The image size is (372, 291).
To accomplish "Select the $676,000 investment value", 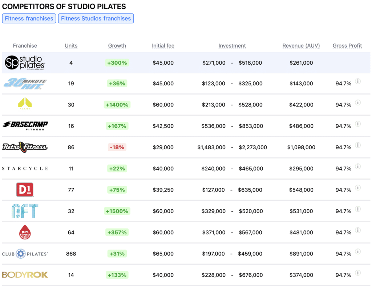I will click(251, 275).
